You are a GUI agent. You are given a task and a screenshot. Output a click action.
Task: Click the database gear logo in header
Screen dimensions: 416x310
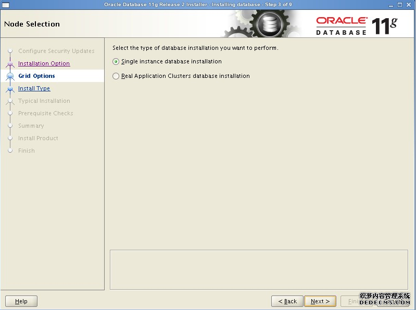tap(269, 23)
